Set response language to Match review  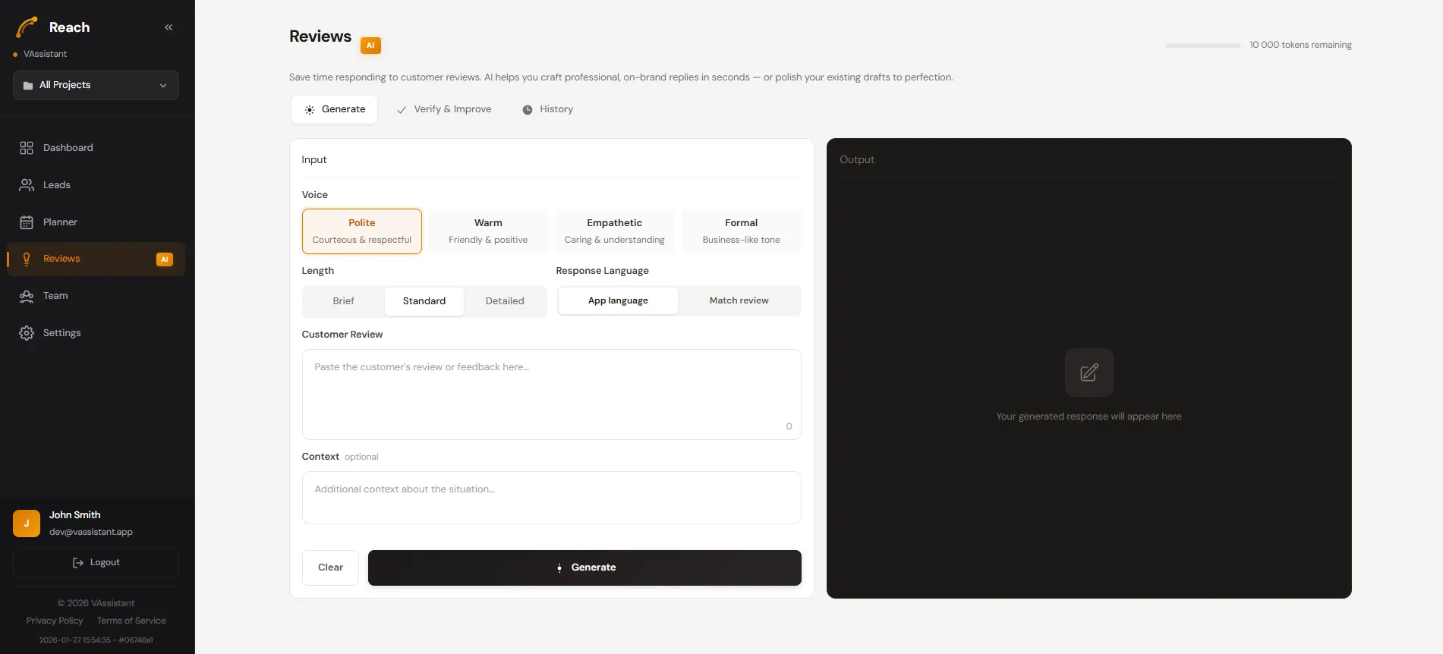pos(739,300)
